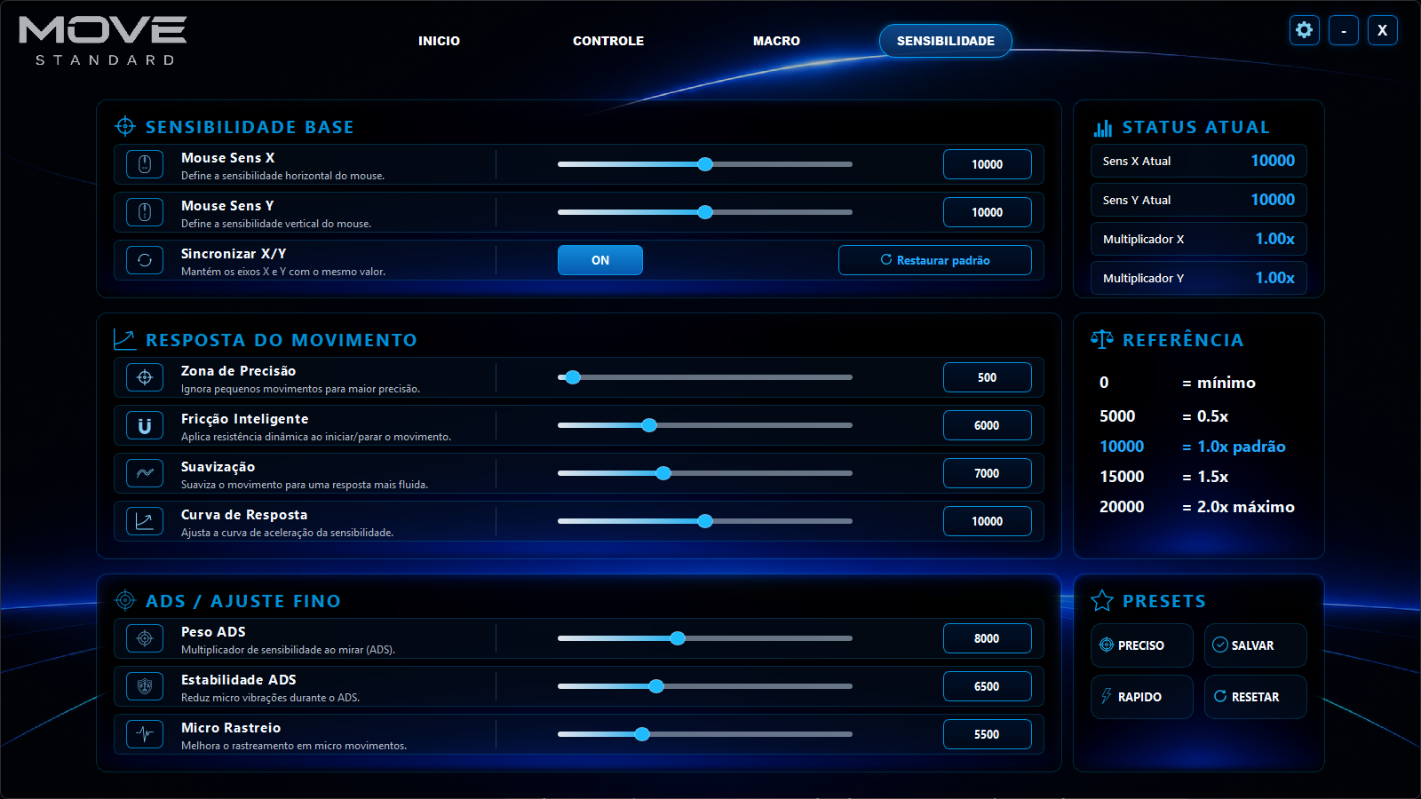Viewport: 1421px width, 799px height.
Task: Click the Zona de Precisão crosshair icon
Action: click(145, 377)
